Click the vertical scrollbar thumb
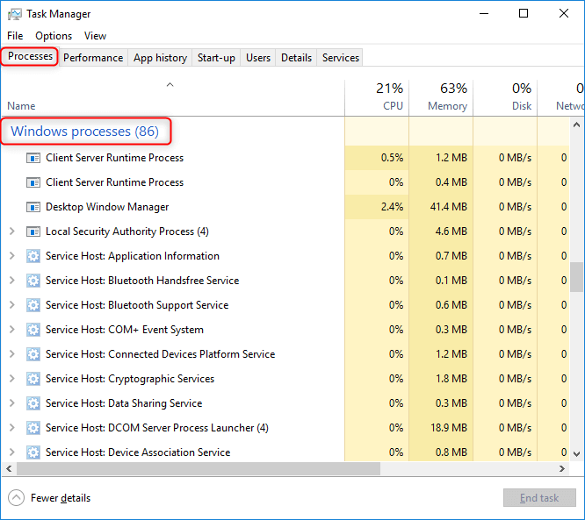Image resolution: width=585 pixels, height=520 pixels. [x=577, y=276]
